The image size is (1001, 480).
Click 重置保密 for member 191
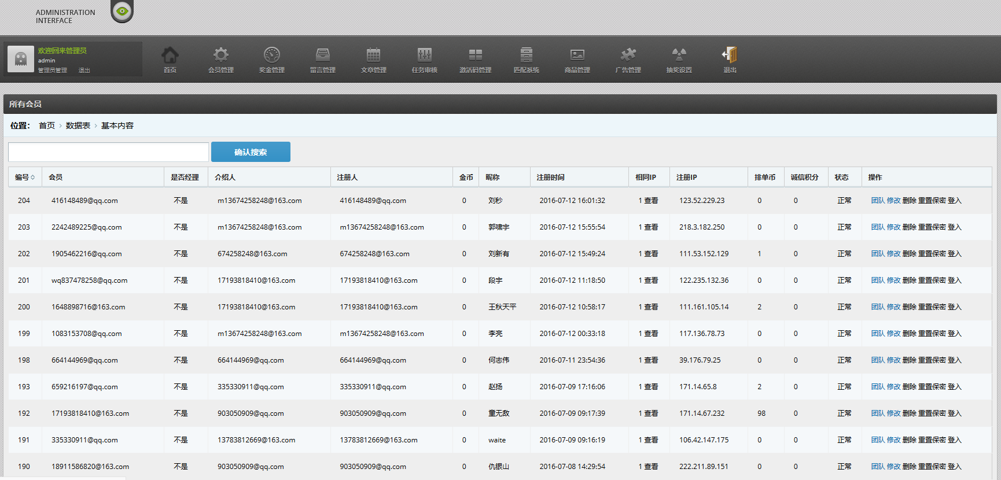click(932, 440)
